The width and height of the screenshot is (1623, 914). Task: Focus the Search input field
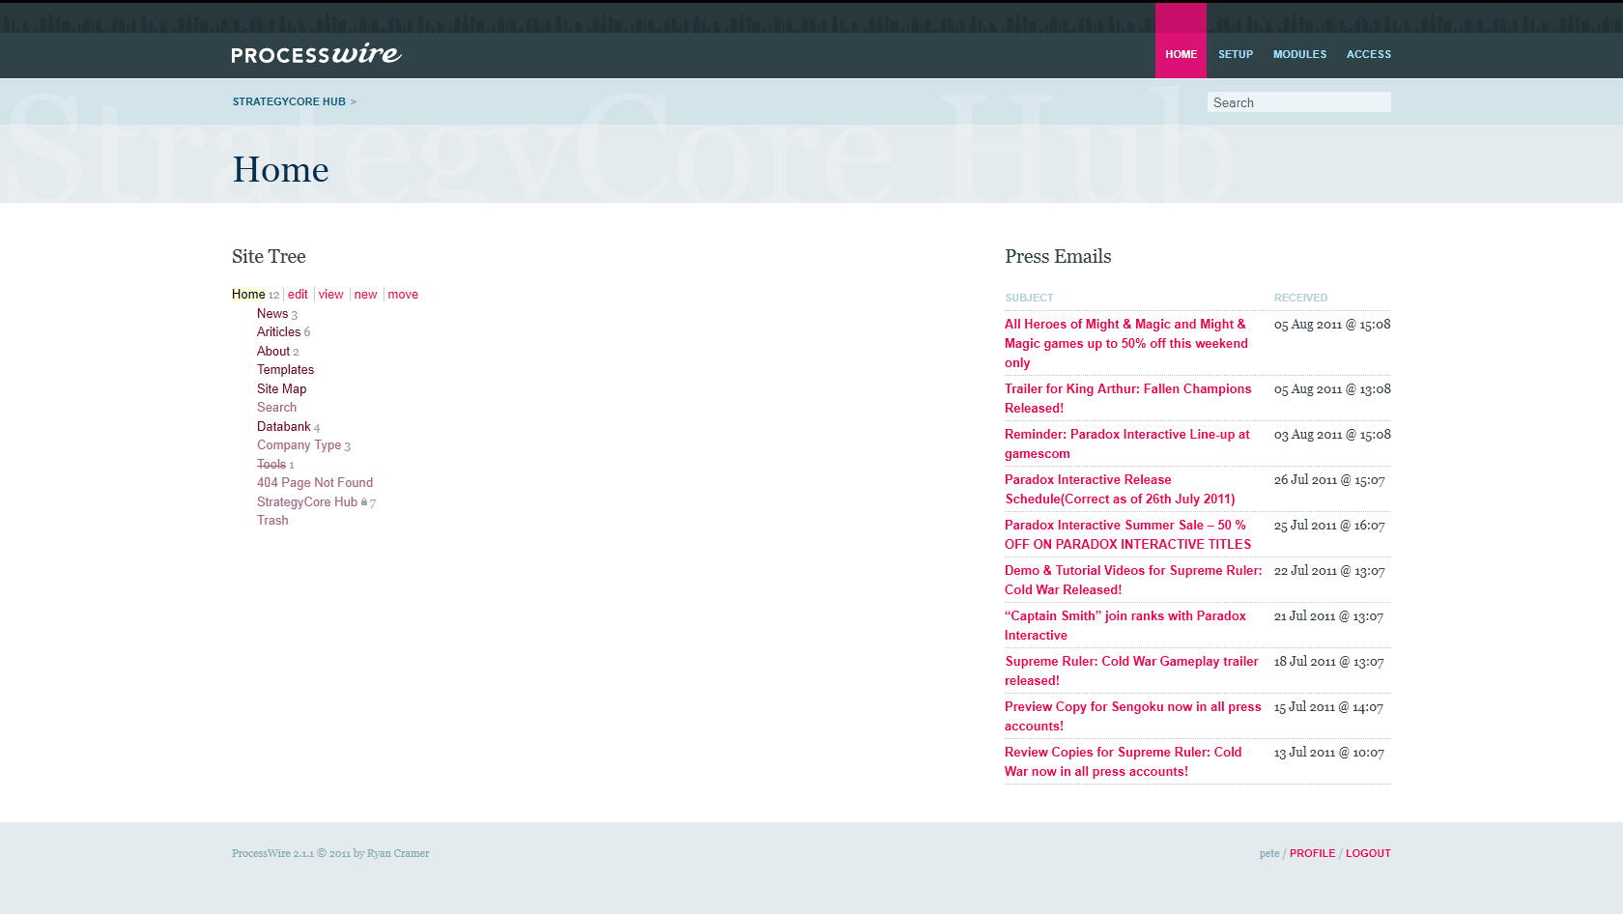coord(1298,102)
